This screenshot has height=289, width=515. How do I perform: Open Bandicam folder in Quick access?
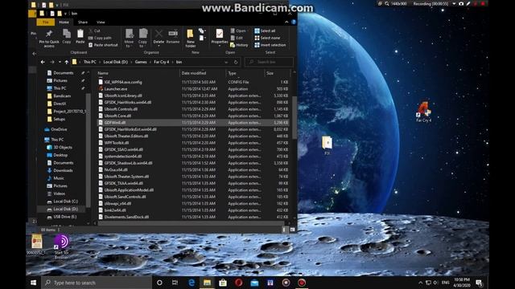pos(62,96)
